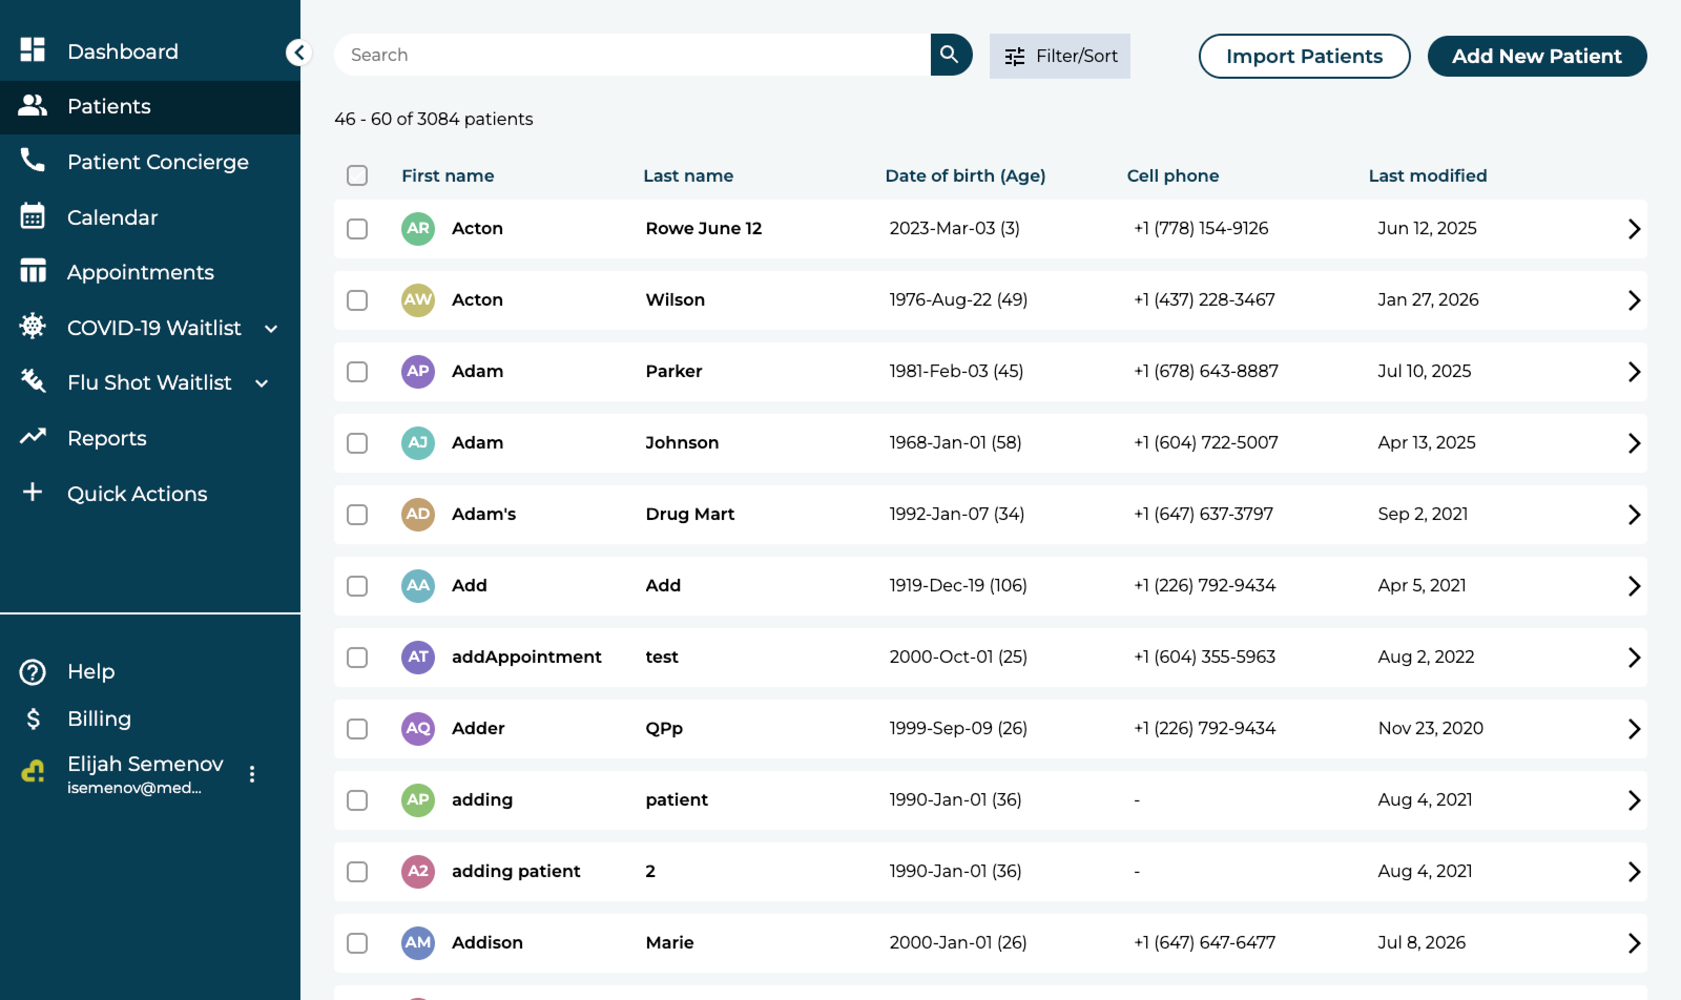Open the Filter/Sort button
The height and width of the screenshot is (1000, 1681).
(1060, 56)
